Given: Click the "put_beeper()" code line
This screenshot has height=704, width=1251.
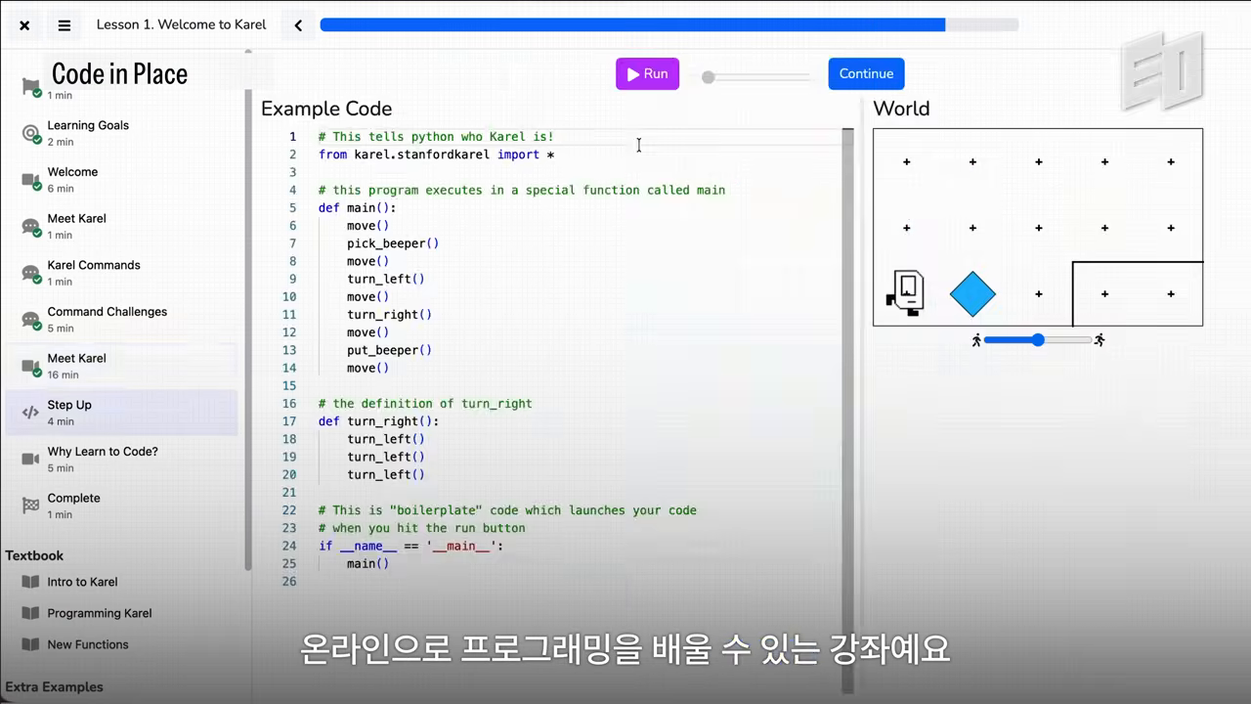Looking at the screenshot, I should [389, 350].
